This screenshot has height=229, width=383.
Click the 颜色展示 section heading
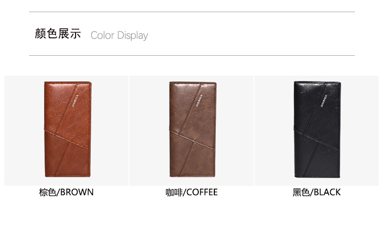click(58, 33)
